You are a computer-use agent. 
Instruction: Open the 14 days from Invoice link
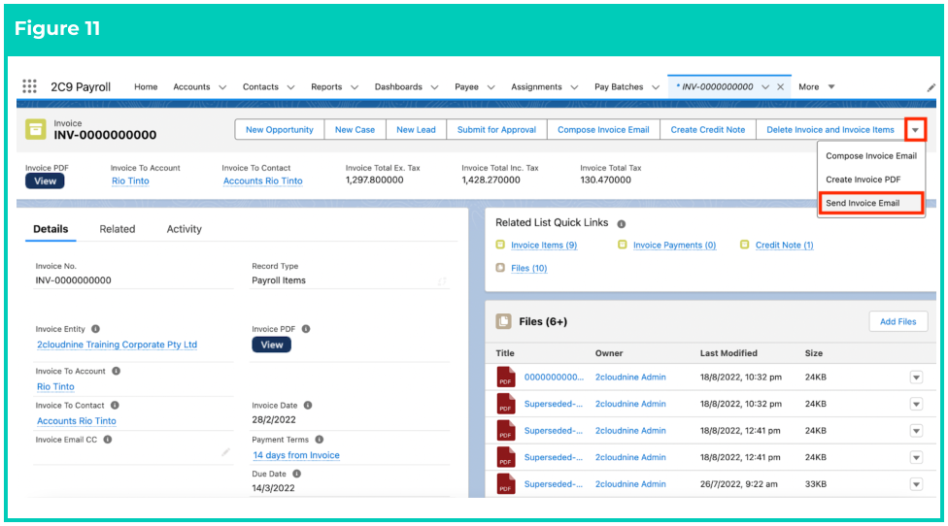[x=296, y=455]
